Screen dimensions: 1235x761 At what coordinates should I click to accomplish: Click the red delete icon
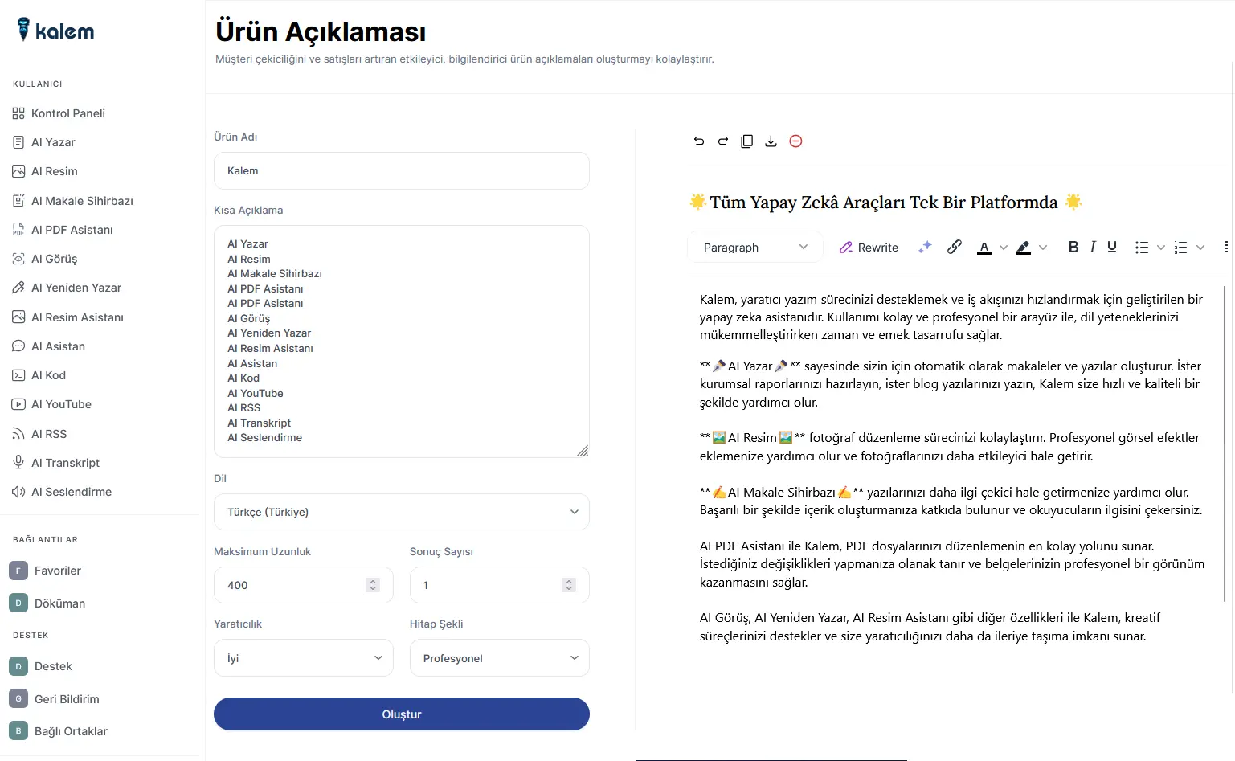(x=795, y=141)
